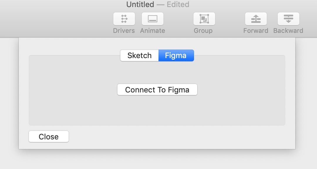Bring selection Forward using toolbar icon

[x=256, y=19]
